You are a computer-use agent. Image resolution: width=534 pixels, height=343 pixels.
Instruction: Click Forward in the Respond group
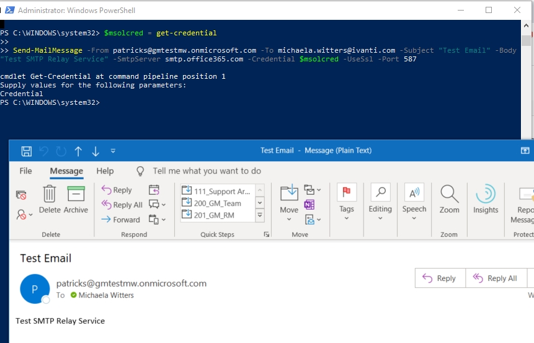pyautogui.click(x=121, y=220)
